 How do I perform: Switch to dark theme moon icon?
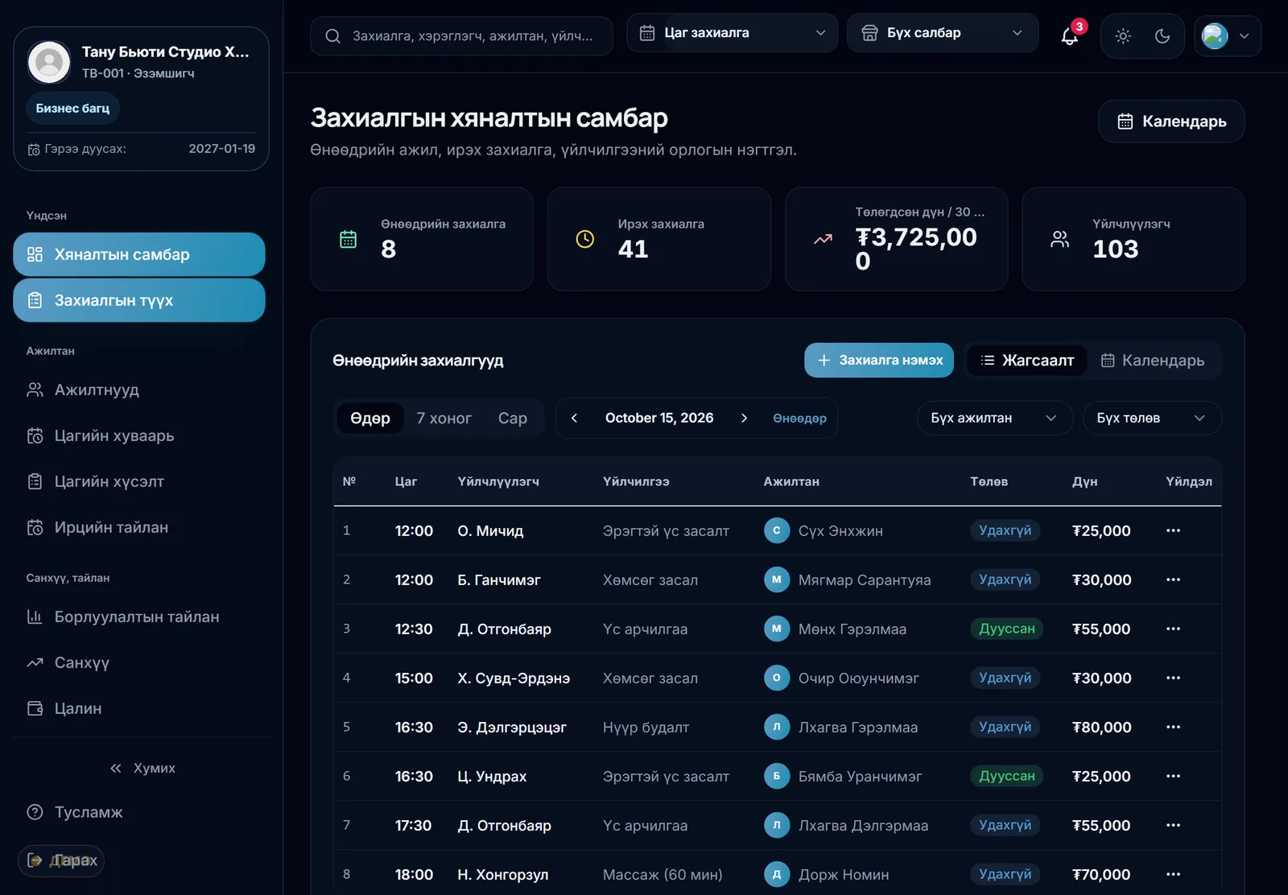(1162, 35)
